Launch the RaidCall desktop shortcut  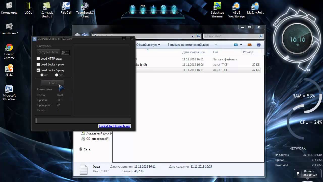[66, 8]
